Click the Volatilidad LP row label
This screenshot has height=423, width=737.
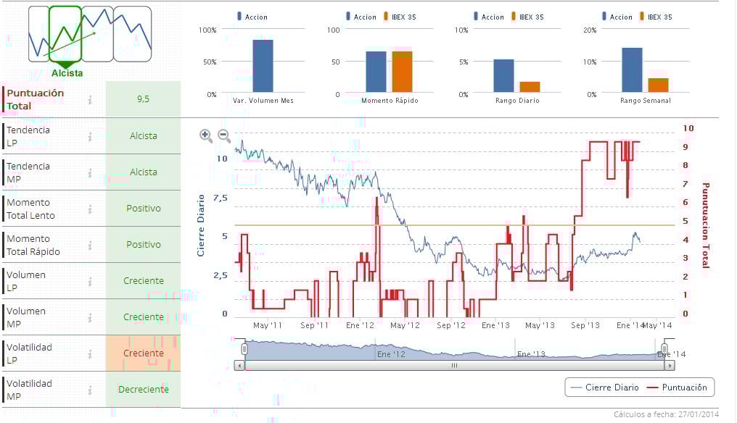29,353
